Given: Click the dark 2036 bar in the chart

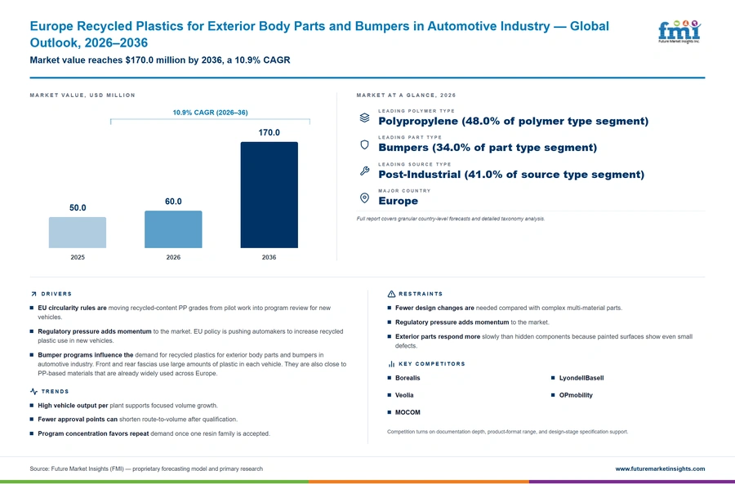Looking at the screenshot, I should [x=269, y=195].
